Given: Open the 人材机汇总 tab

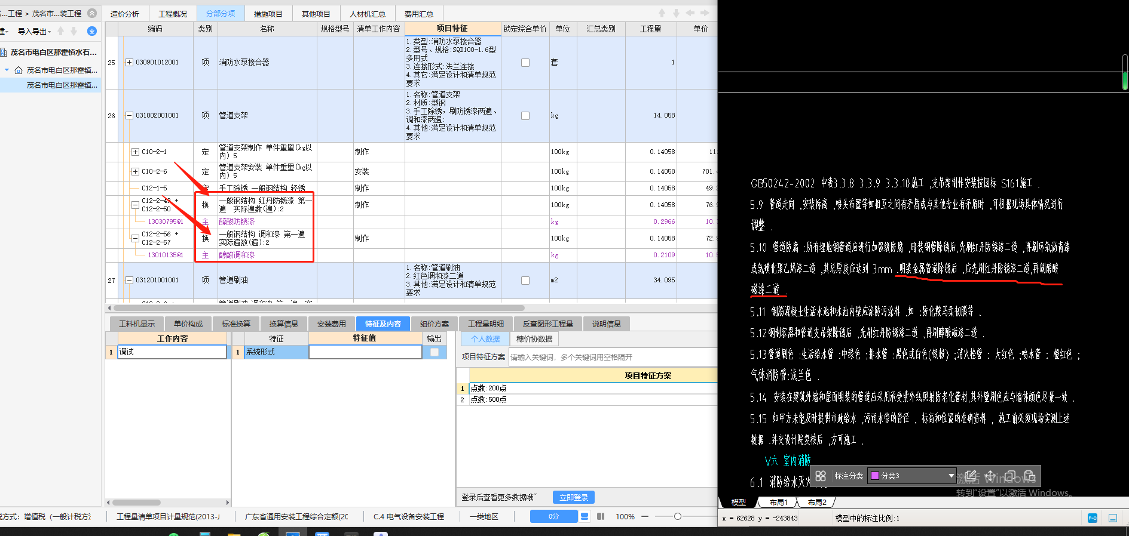Looking at the screenshot, I should point(368,14).
